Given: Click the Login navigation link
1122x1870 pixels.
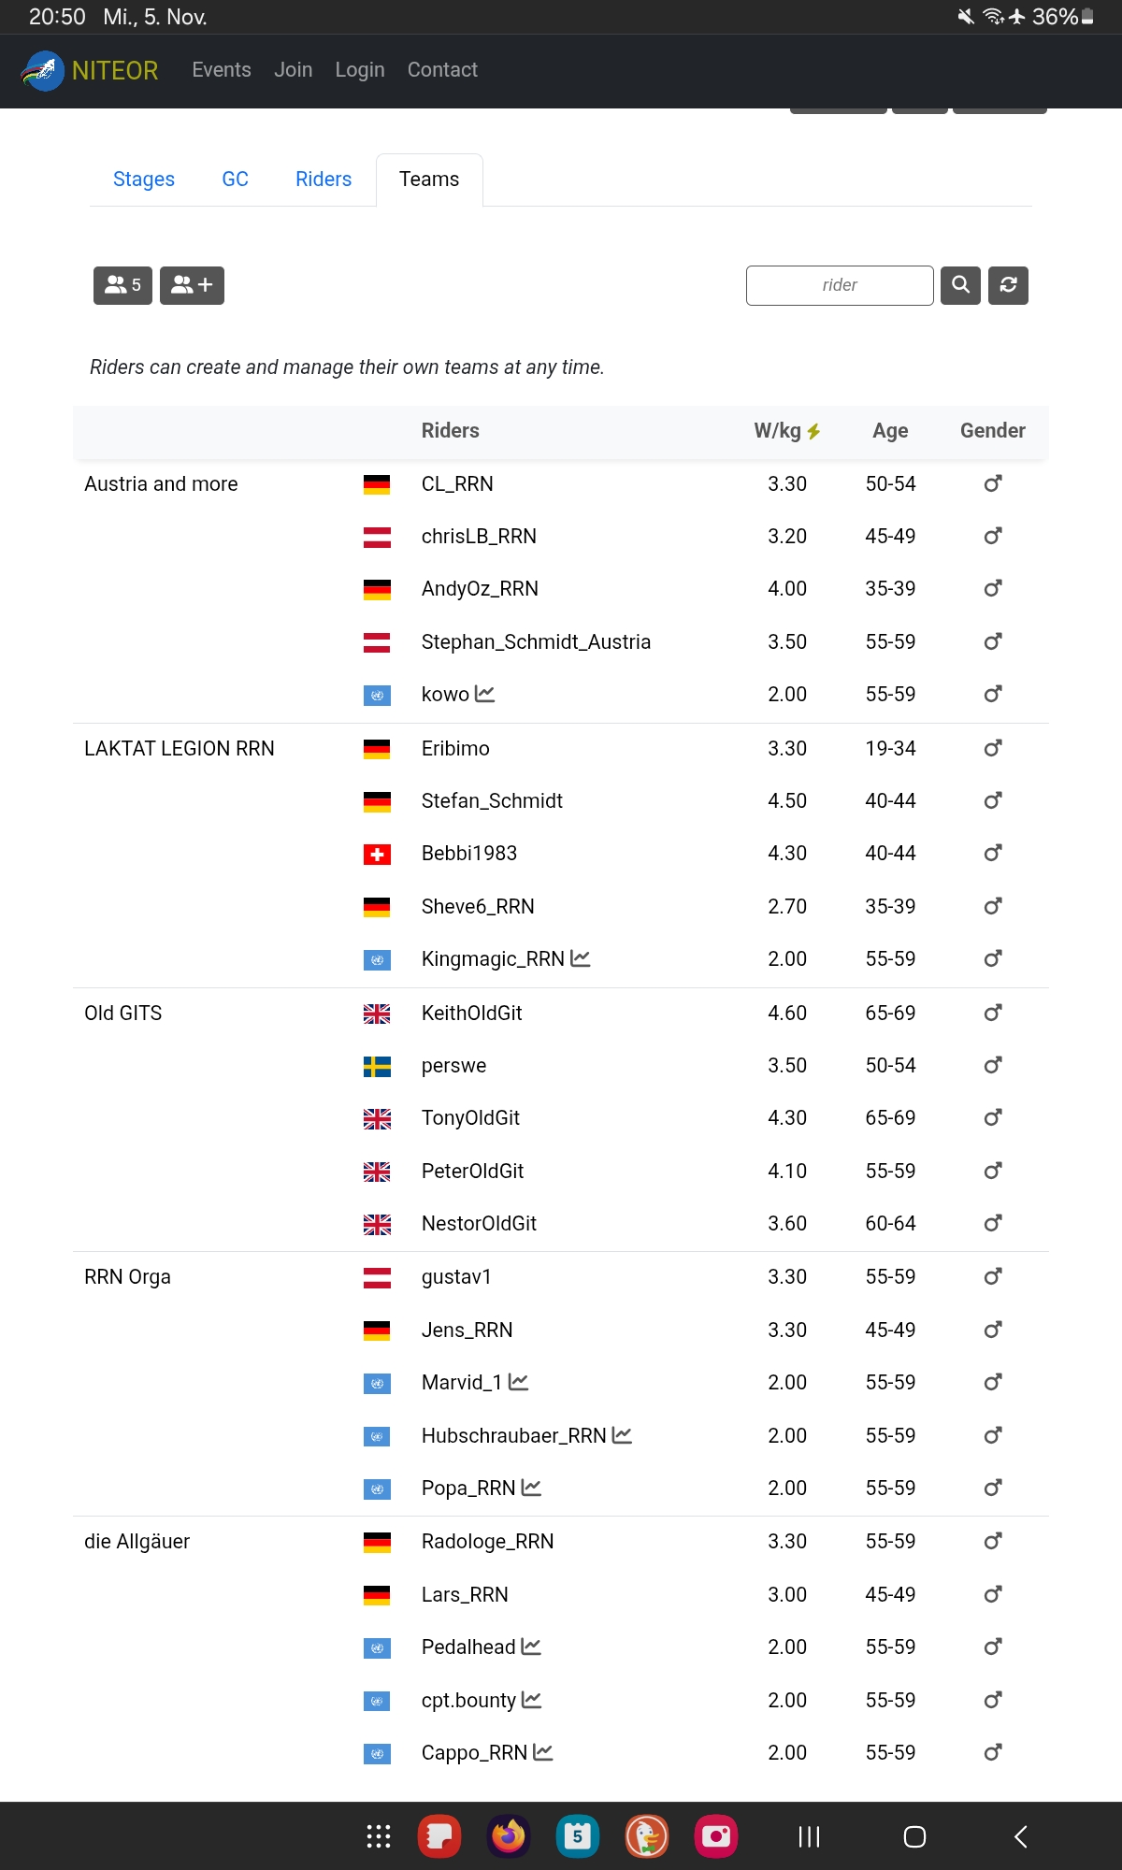Looking at the screenshot, I should tap(360, 70).
